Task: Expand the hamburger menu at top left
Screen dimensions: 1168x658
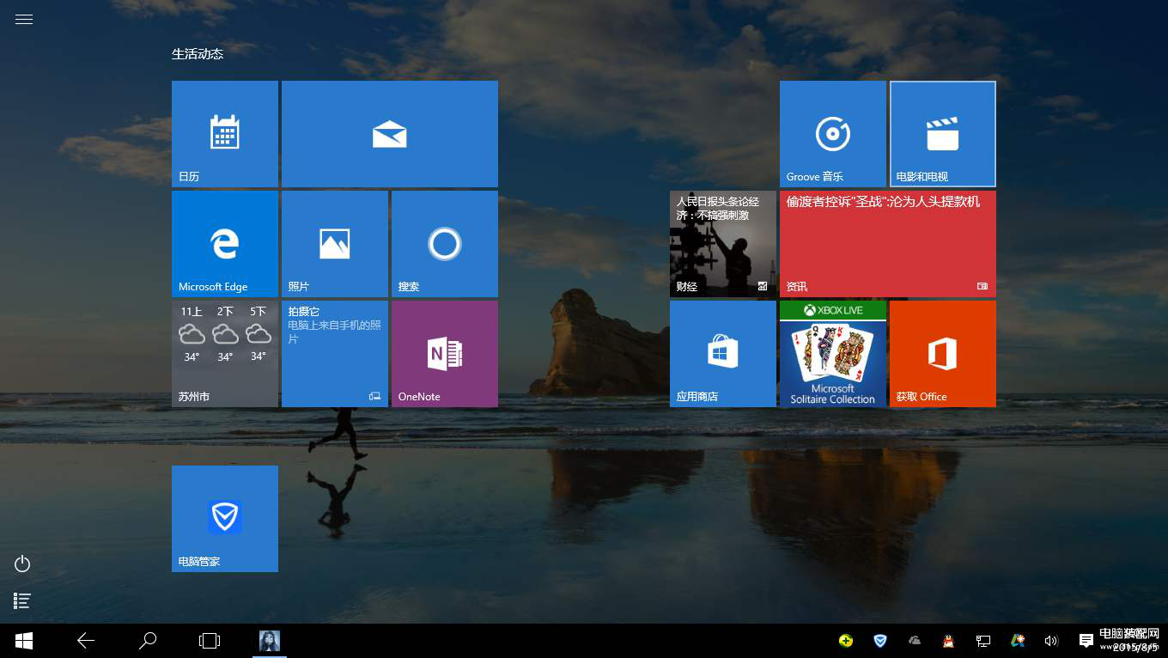Action: point(24,19)
